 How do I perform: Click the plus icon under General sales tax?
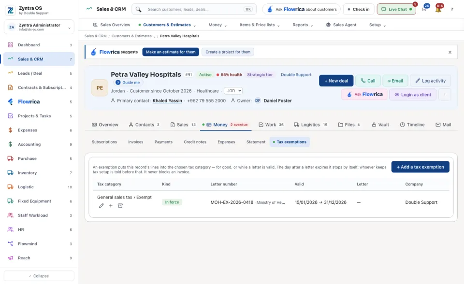111,206
